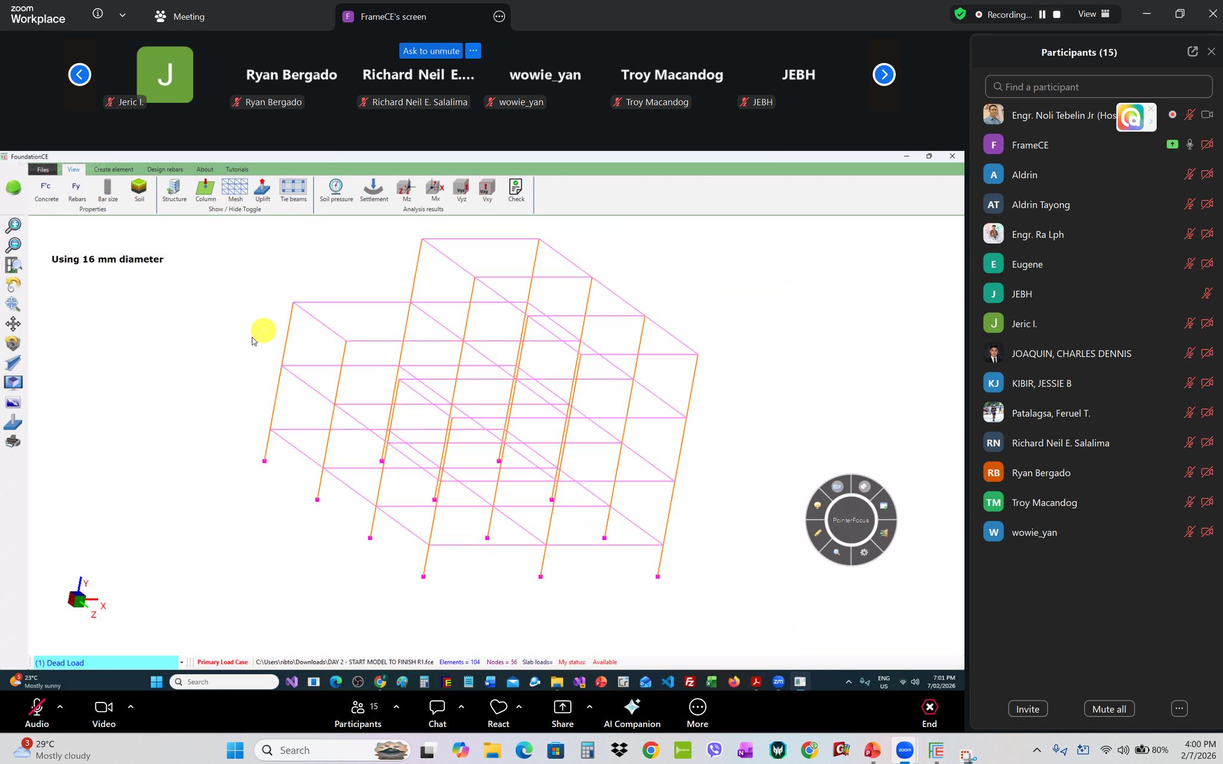Show Soil pressure analysis results
This screenshot has width=1223, height=764.
tap(336, 191)
